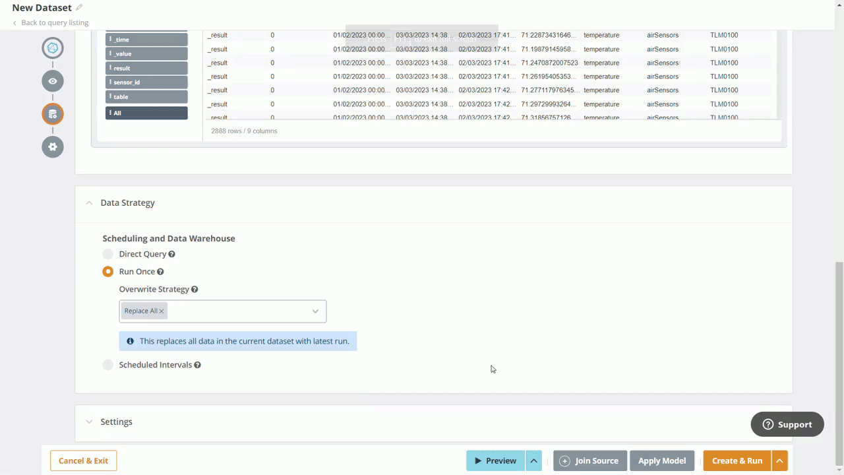Select the data source hexagon step icon
The height and width of the screenshot is (475, 844).
click(x=52, y=47)
